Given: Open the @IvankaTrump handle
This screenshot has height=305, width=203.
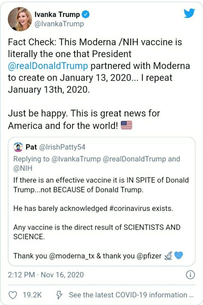Looking at the screenshot, I should [x=59, y=24].
